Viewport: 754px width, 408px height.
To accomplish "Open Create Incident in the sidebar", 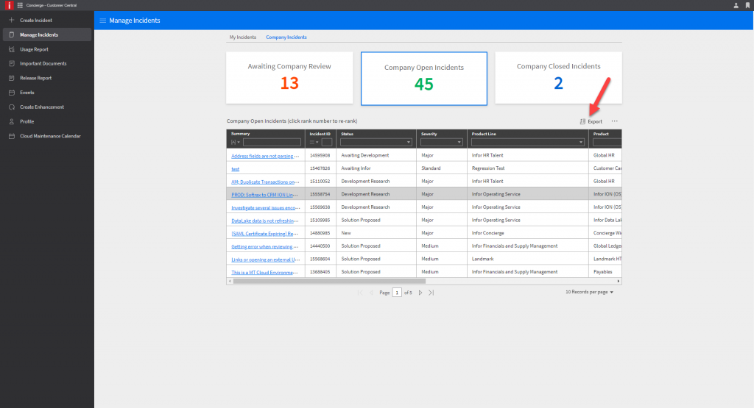I will coord(35,21).
